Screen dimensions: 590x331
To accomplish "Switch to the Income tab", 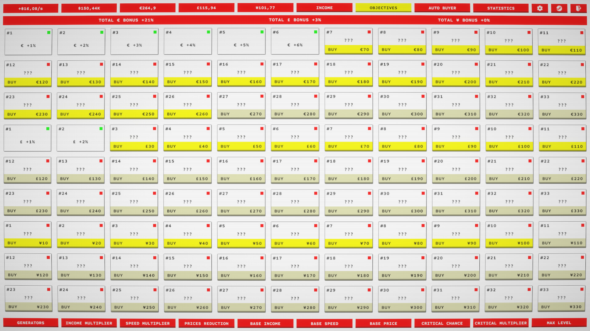I will [x=324, y=8].
